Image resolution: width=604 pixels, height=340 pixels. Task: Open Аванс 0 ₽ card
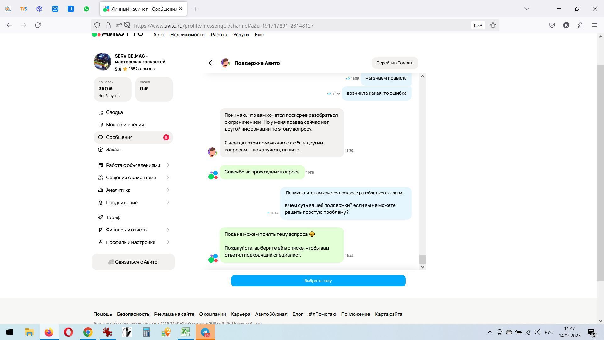(154, 89)
